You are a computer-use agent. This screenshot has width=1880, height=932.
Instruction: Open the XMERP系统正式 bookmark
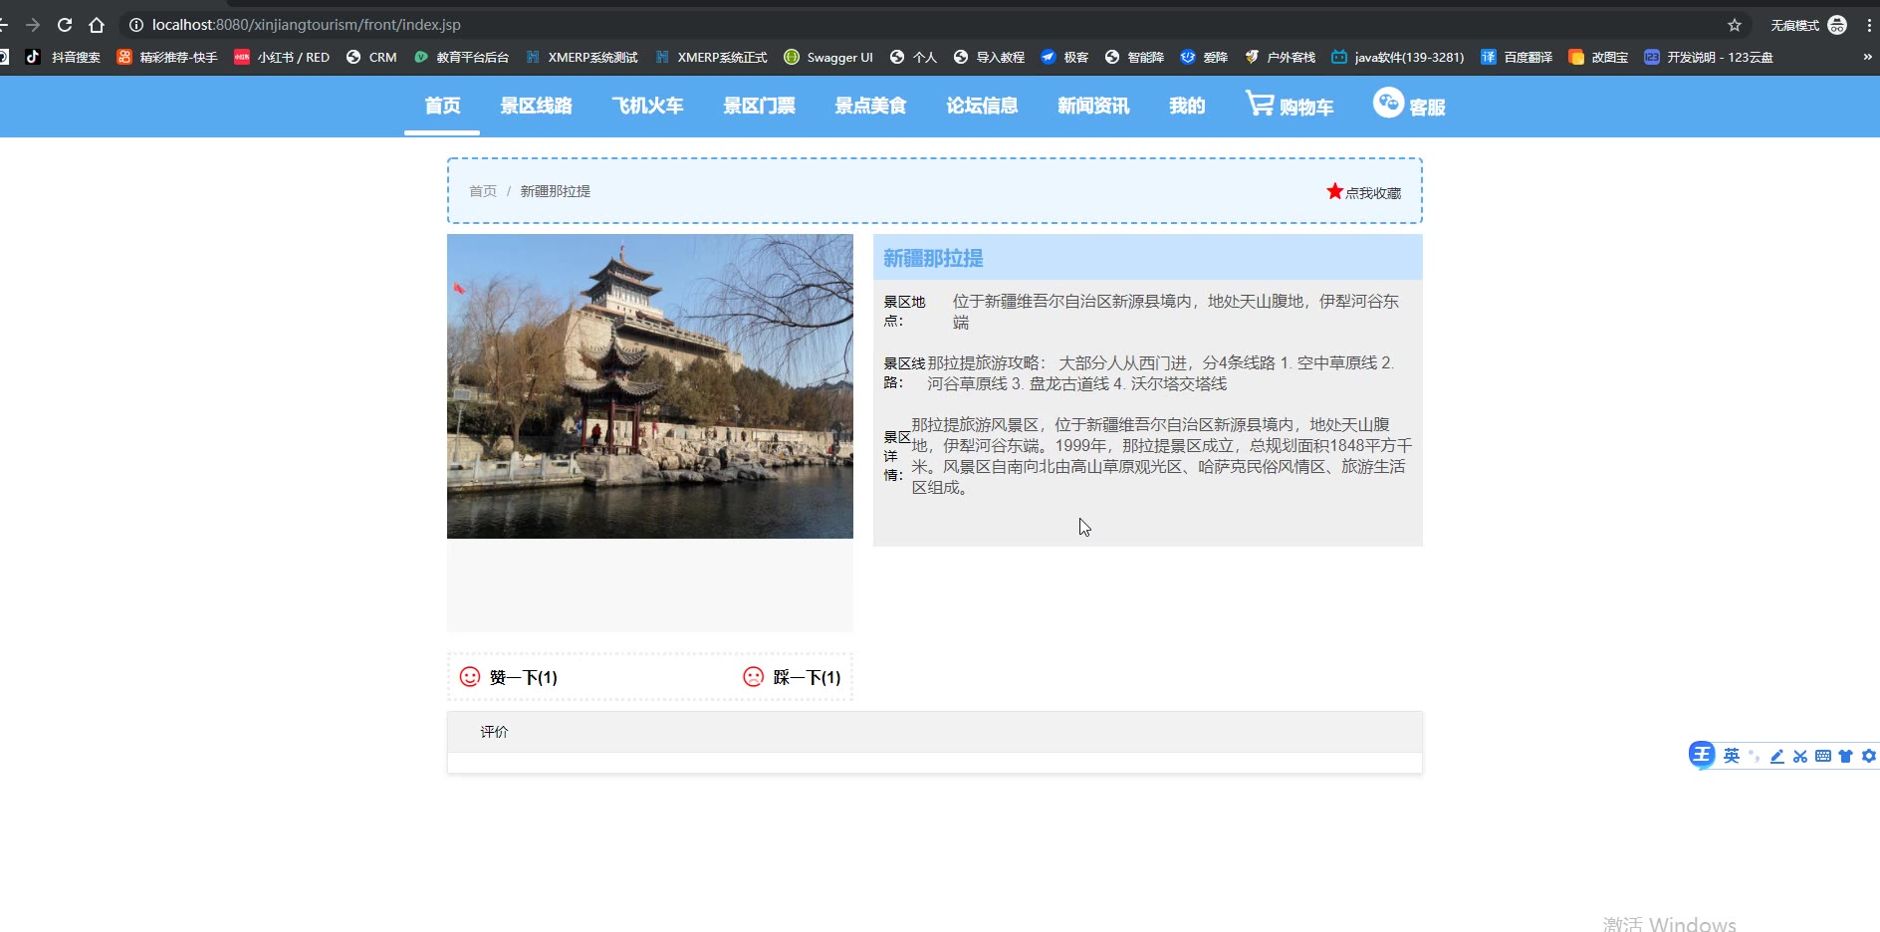coord(711,57)
